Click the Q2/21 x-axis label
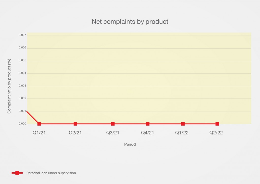260x184 pixels. (x=75, y=133)
